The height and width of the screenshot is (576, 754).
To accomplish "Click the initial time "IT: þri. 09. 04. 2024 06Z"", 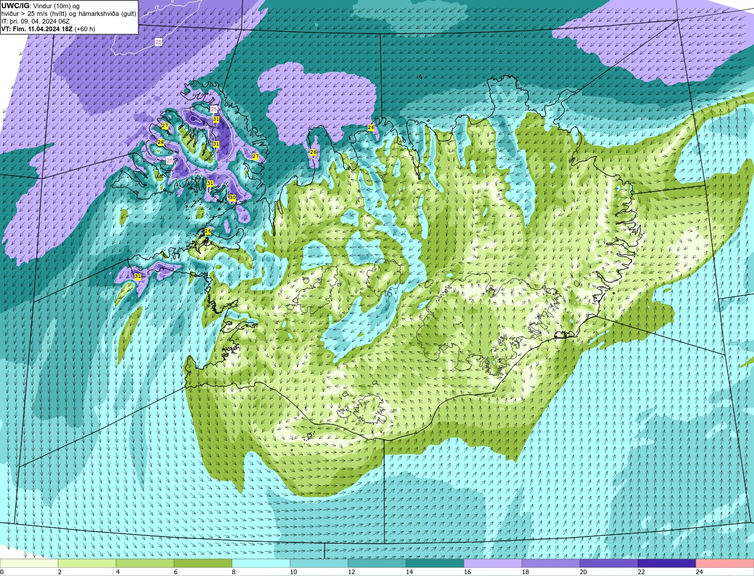I will 35,21.
